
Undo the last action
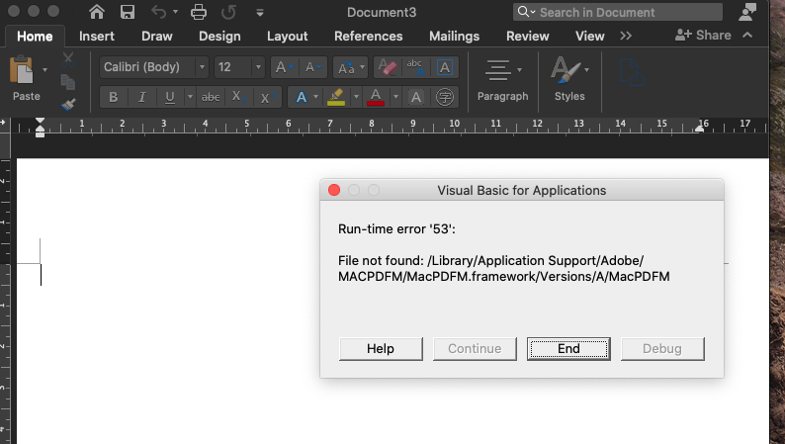point(158,12)
